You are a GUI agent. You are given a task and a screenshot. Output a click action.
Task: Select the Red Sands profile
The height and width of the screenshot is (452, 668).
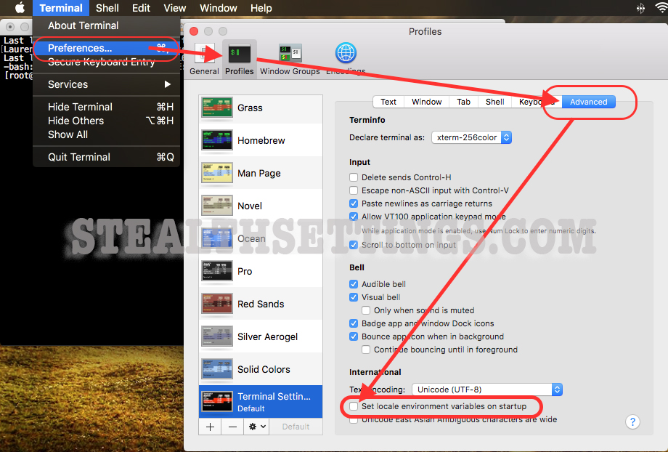point(261,304)
